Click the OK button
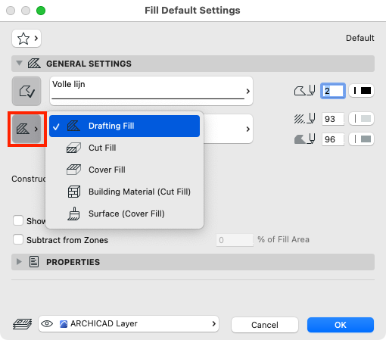 tap(341, 325)
